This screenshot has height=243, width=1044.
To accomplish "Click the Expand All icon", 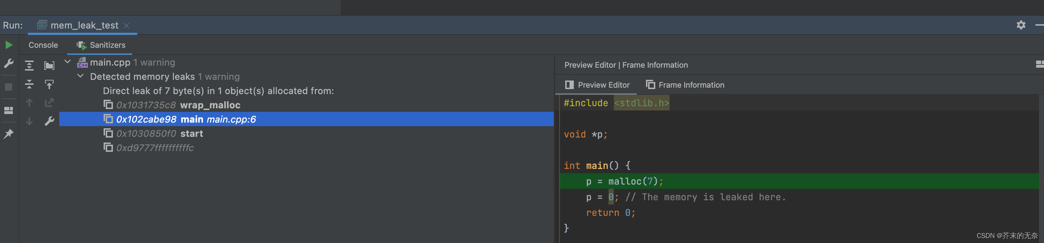I will [x=29, y=65].
